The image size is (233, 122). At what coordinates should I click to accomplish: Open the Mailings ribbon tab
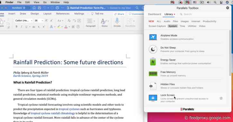[79, 14]
